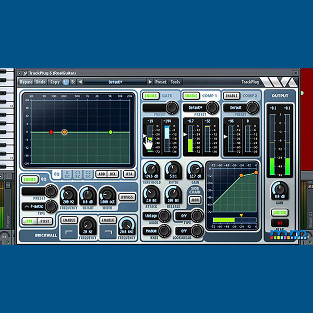
Task: Click the Undo button
Action: pyautogui.click(x=41, y=82)
